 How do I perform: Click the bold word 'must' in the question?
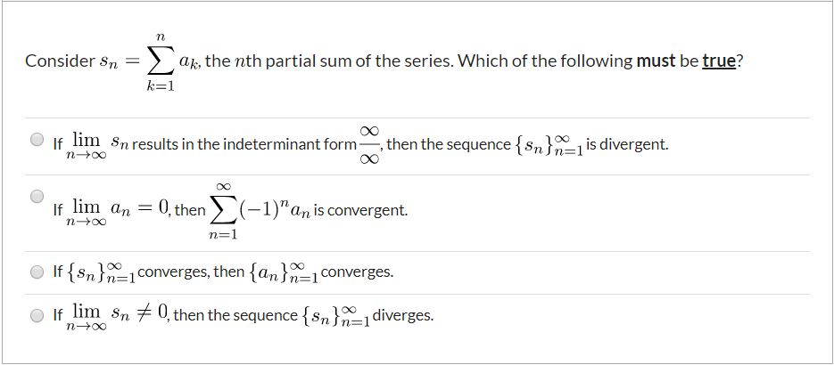click(656, 61)
